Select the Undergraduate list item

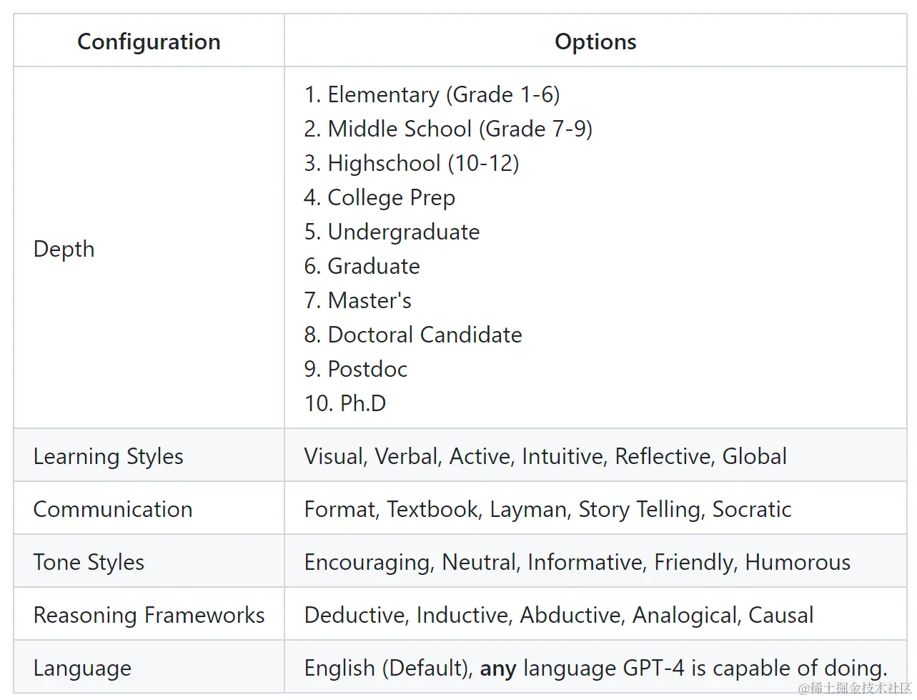[392, 232]
